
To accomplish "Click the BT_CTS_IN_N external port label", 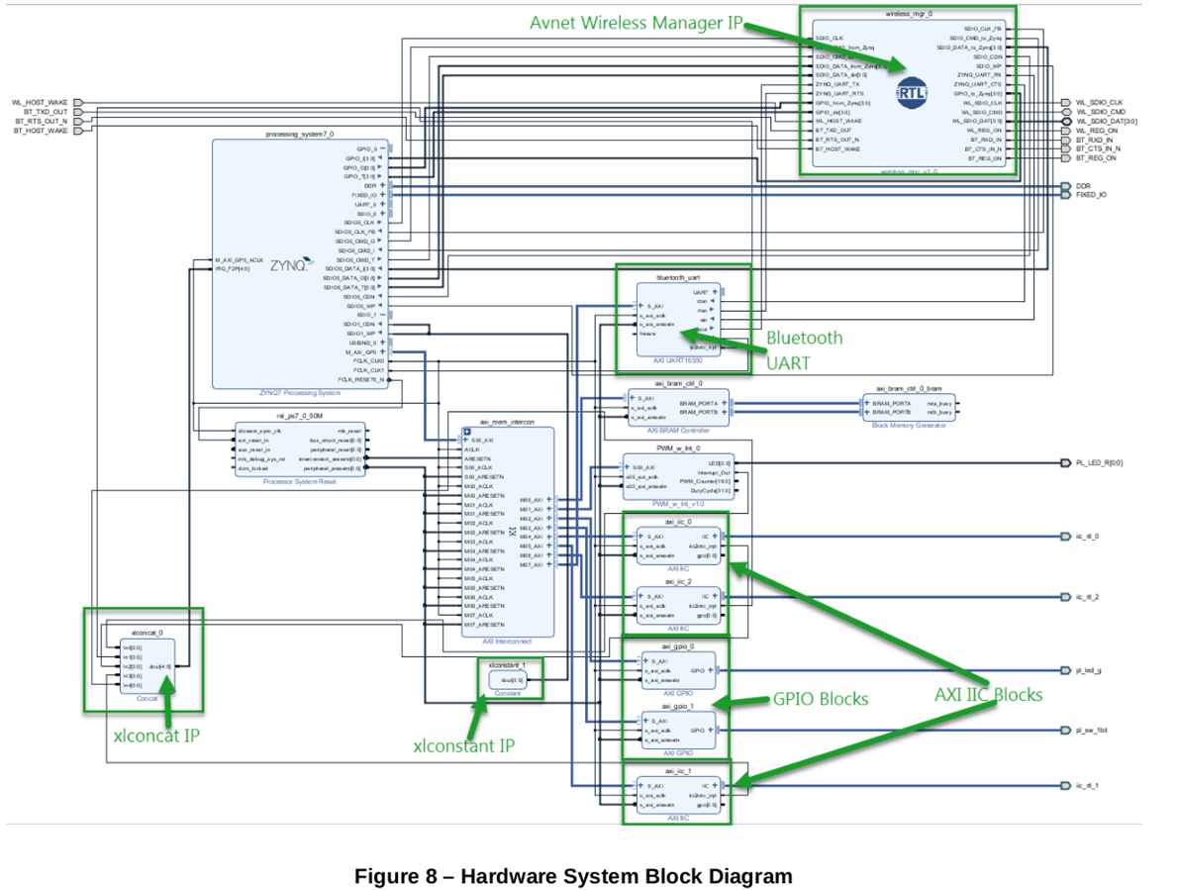I will pos(1098,148).
